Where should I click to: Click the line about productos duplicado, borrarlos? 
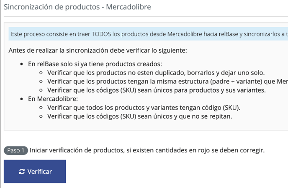[156, 73]
